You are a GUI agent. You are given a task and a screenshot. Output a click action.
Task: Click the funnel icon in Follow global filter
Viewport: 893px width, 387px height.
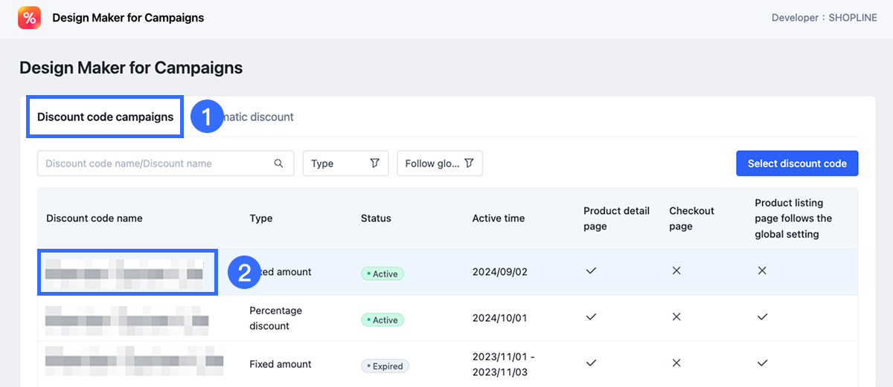coord(469,163)
